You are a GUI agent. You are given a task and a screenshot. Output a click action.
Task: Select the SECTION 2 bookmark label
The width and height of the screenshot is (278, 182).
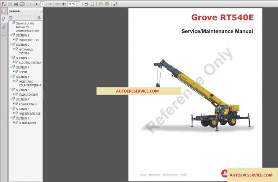(x=23, y=45)
